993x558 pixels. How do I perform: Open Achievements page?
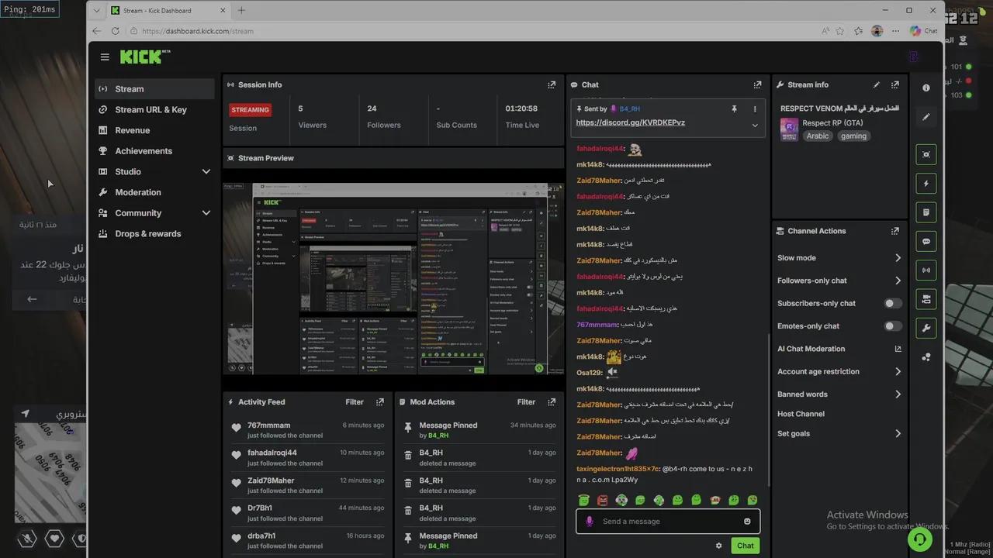click(154, 151)
